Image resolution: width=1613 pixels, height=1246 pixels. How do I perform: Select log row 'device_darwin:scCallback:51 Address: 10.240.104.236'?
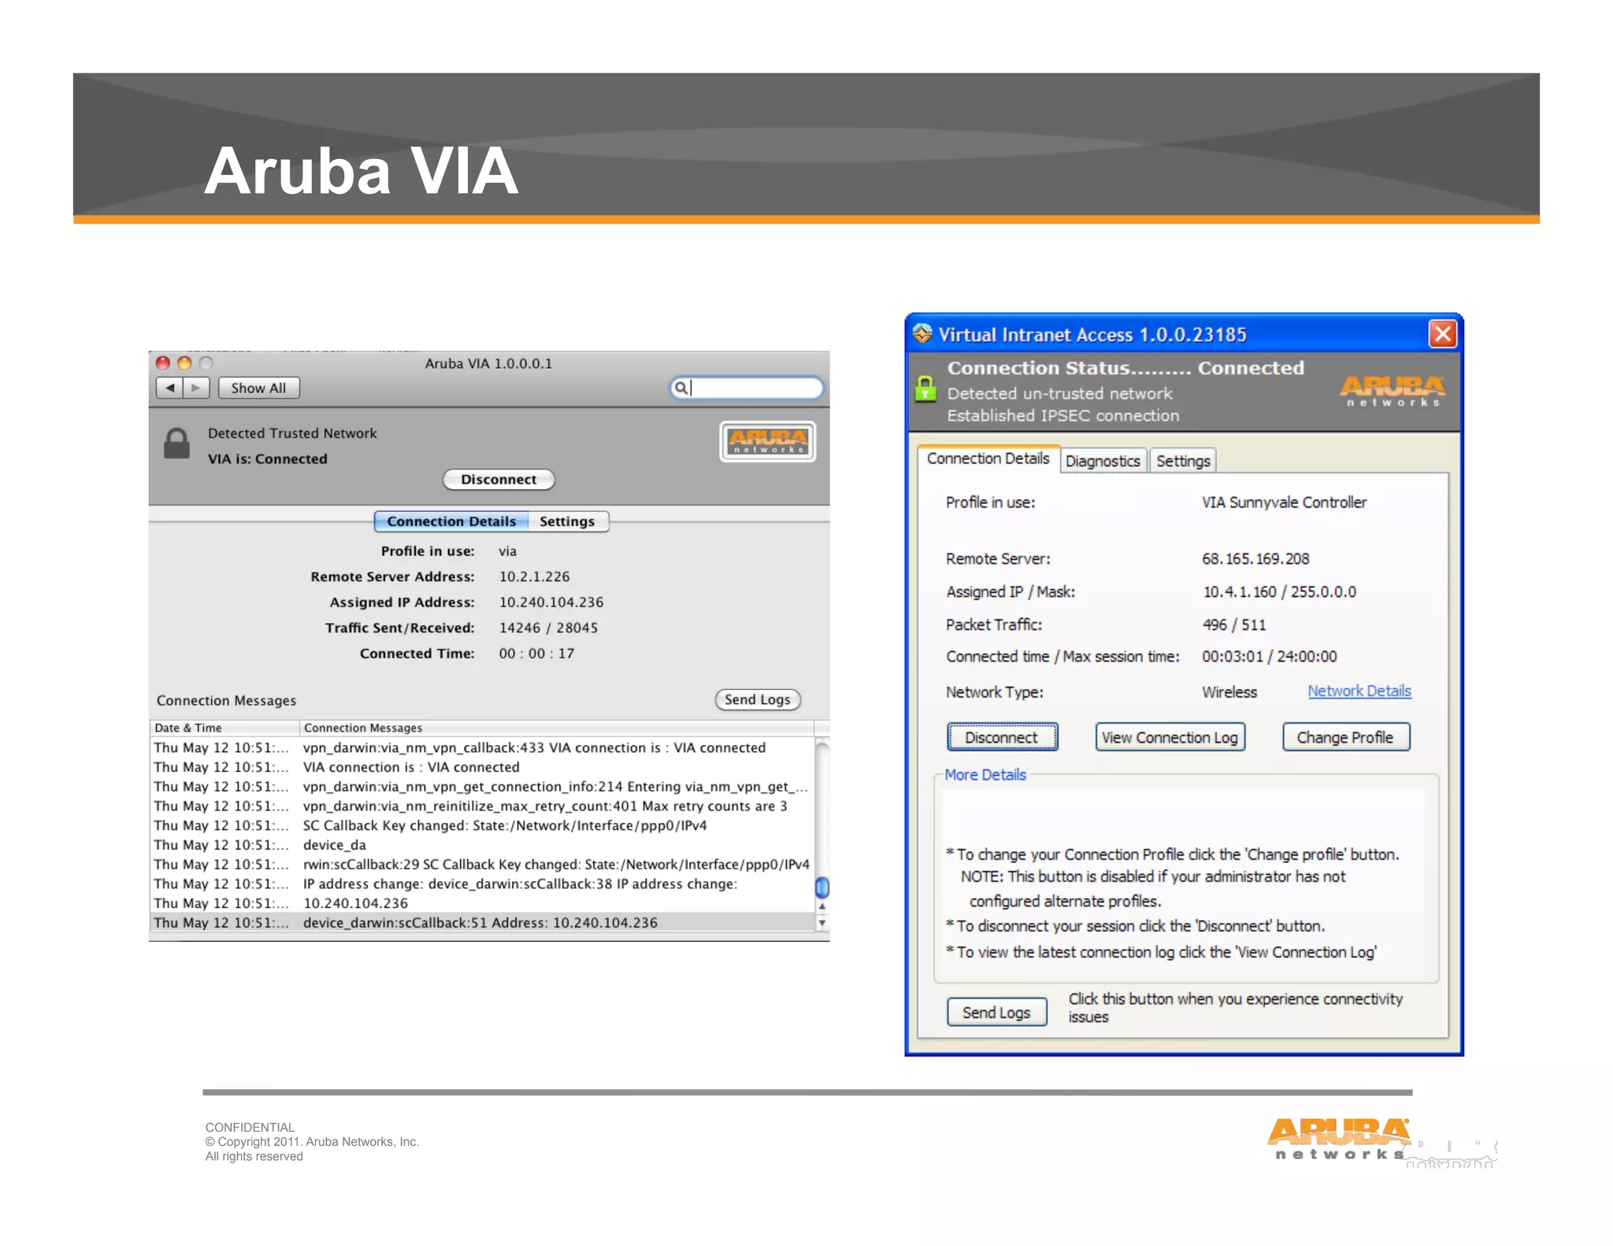pyautogui.click(x=481, y=922)
